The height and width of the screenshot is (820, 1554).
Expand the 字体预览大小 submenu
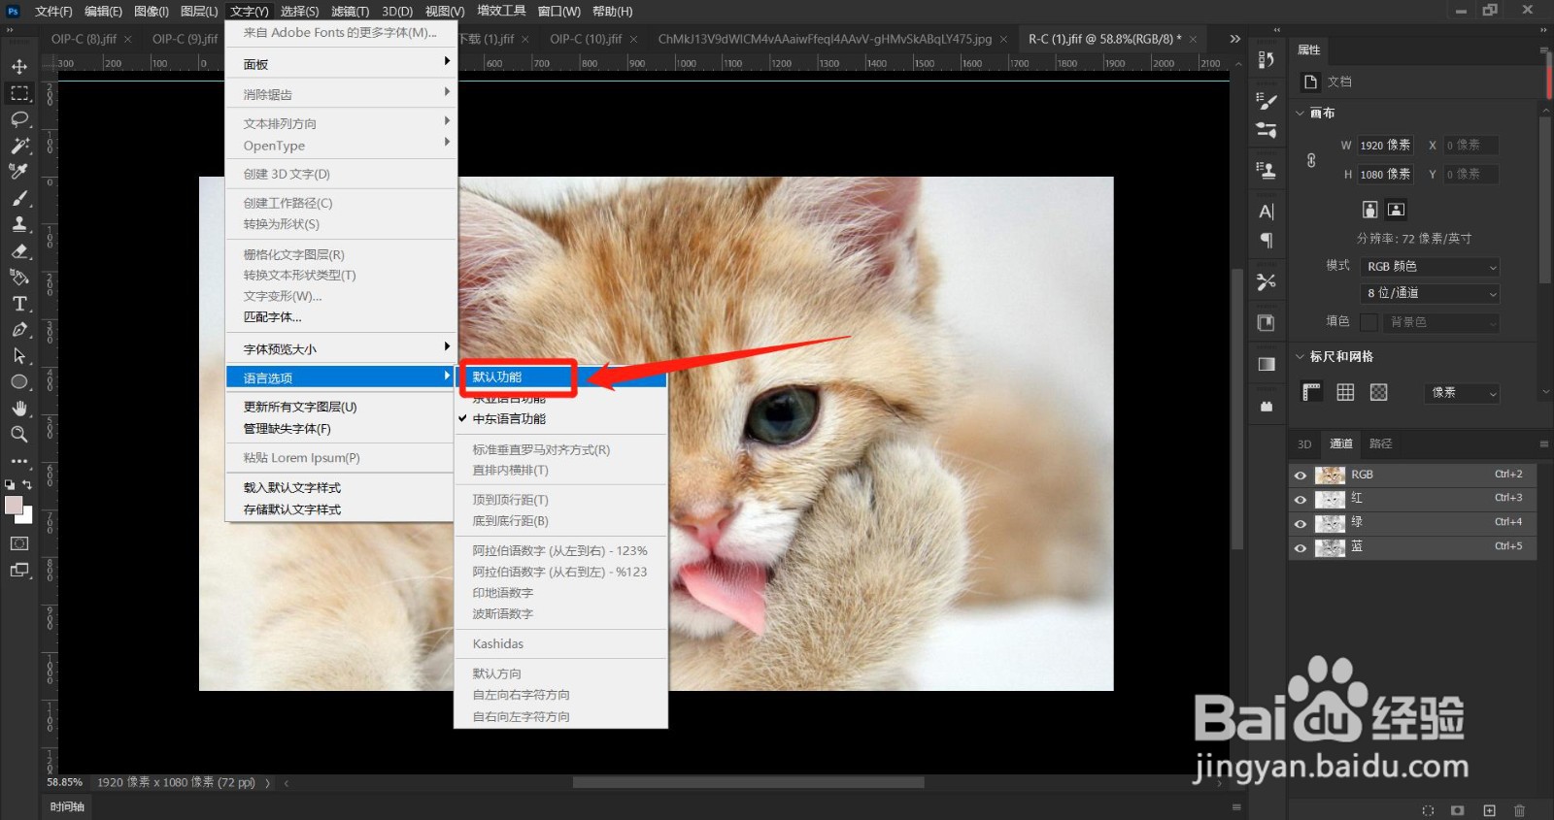click(x=341, y=349)
